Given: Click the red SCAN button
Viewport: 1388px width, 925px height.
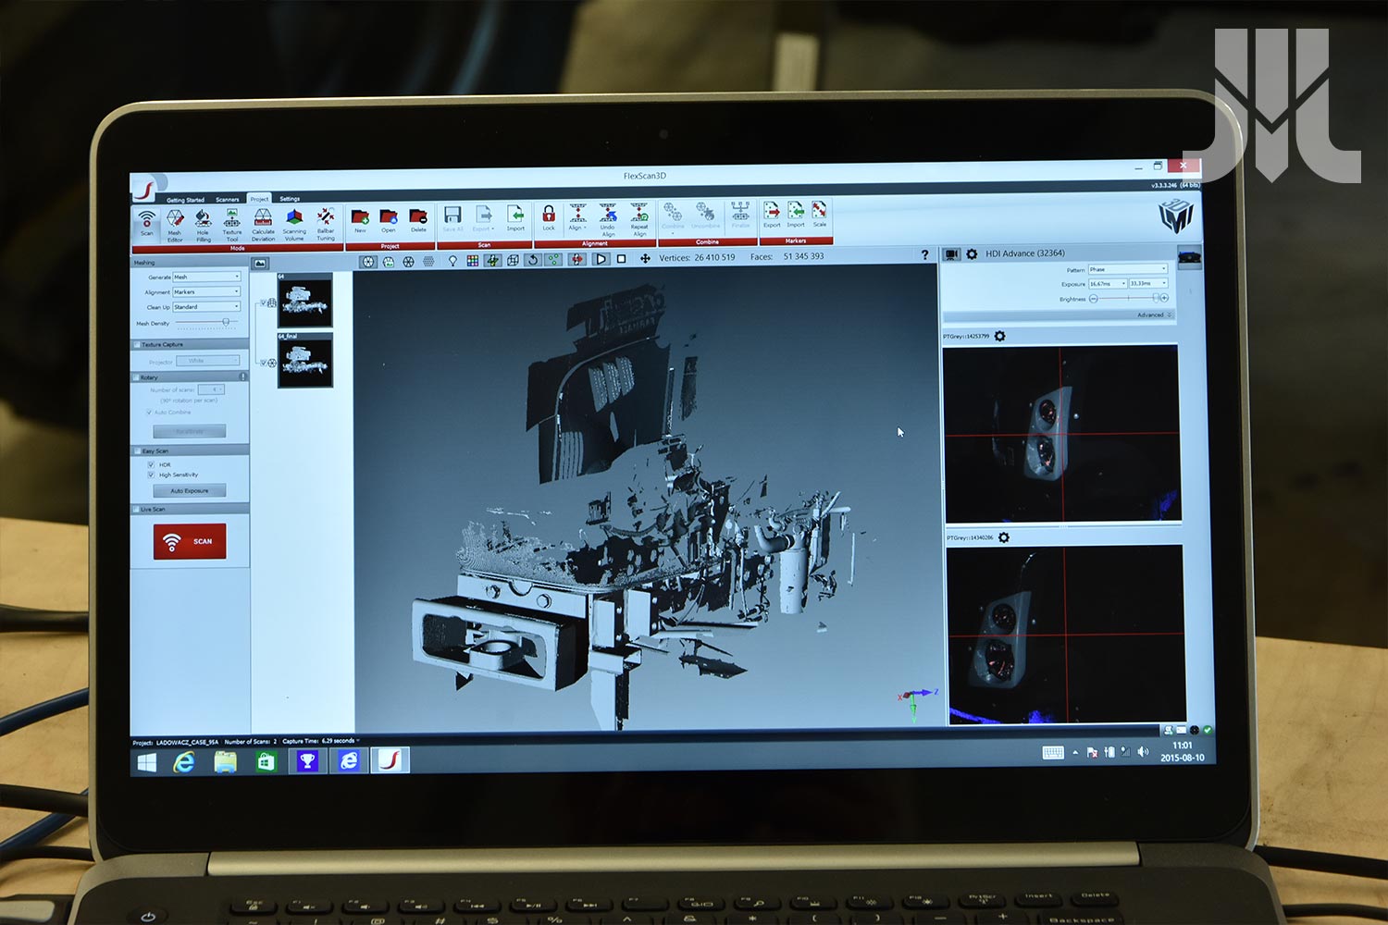Looking at the screenshot, I should (x=190, y=541).
